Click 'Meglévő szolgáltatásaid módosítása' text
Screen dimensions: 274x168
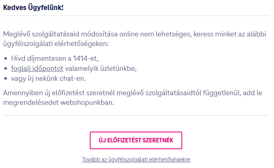pyautogui.click(x=60, y=34)
